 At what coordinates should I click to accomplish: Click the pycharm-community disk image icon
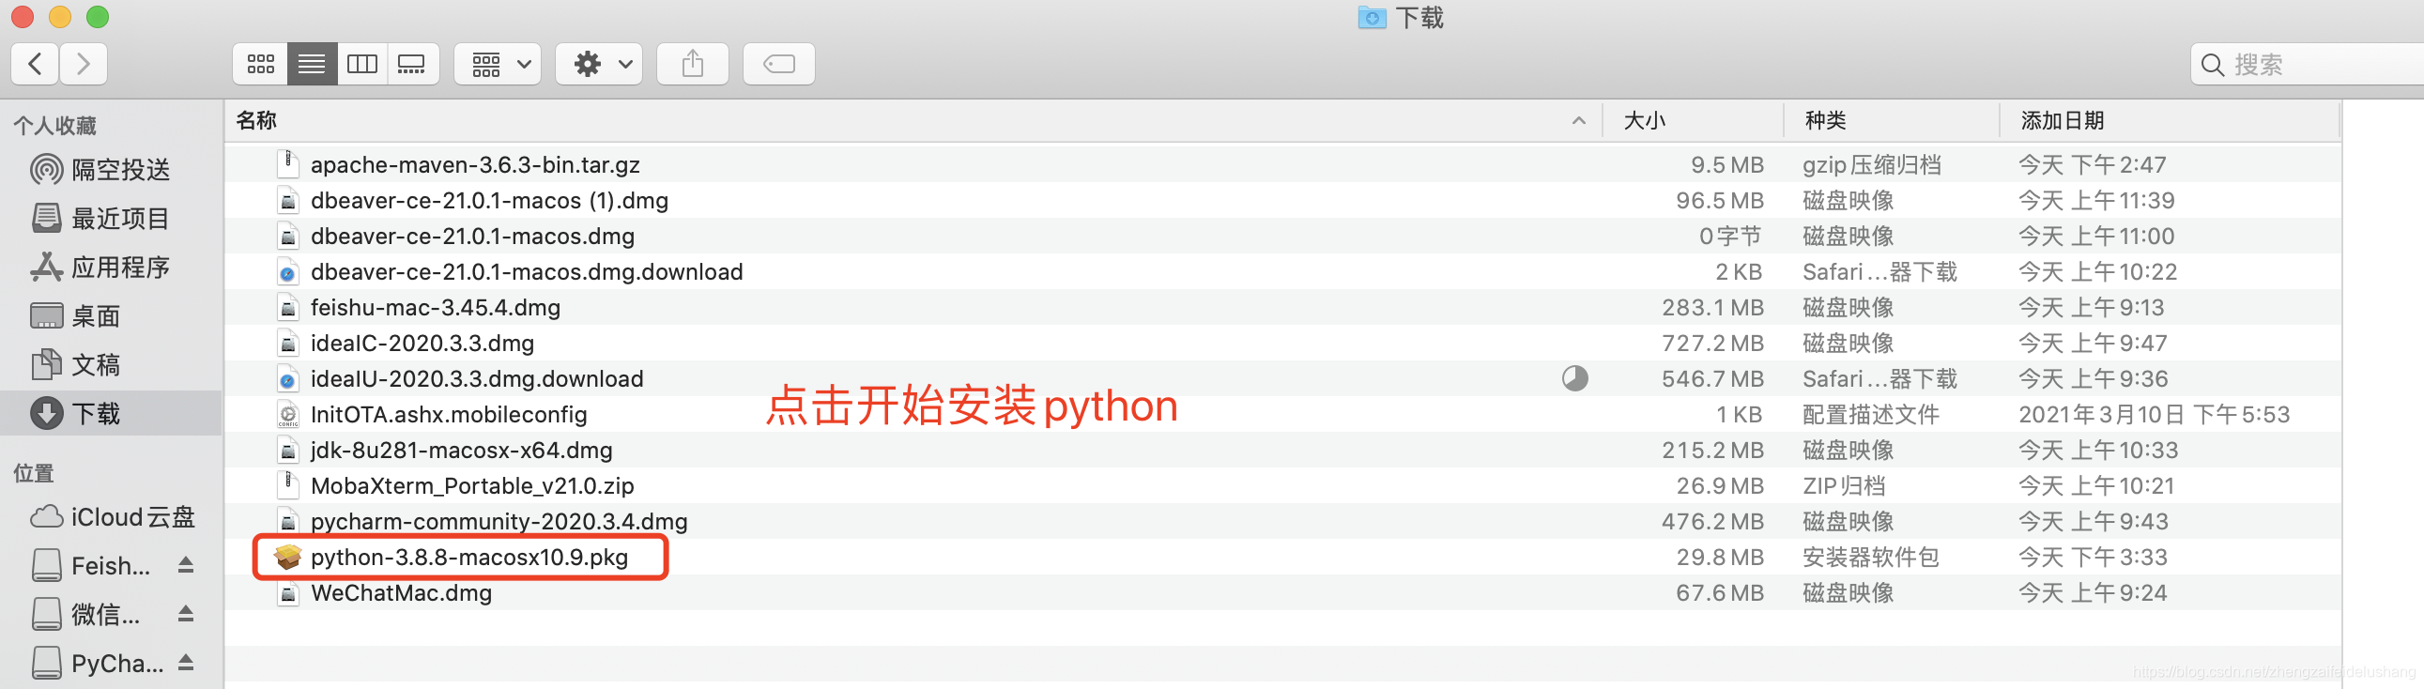(x=288, y=522)
